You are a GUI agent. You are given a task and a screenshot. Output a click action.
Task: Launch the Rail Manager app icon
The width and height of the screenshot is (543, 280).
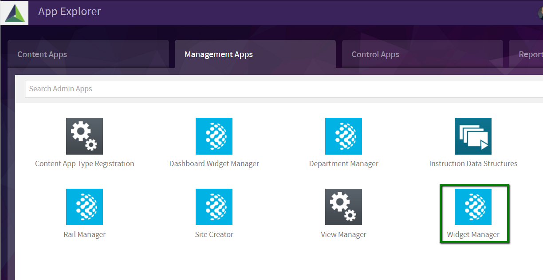[84, 207]
